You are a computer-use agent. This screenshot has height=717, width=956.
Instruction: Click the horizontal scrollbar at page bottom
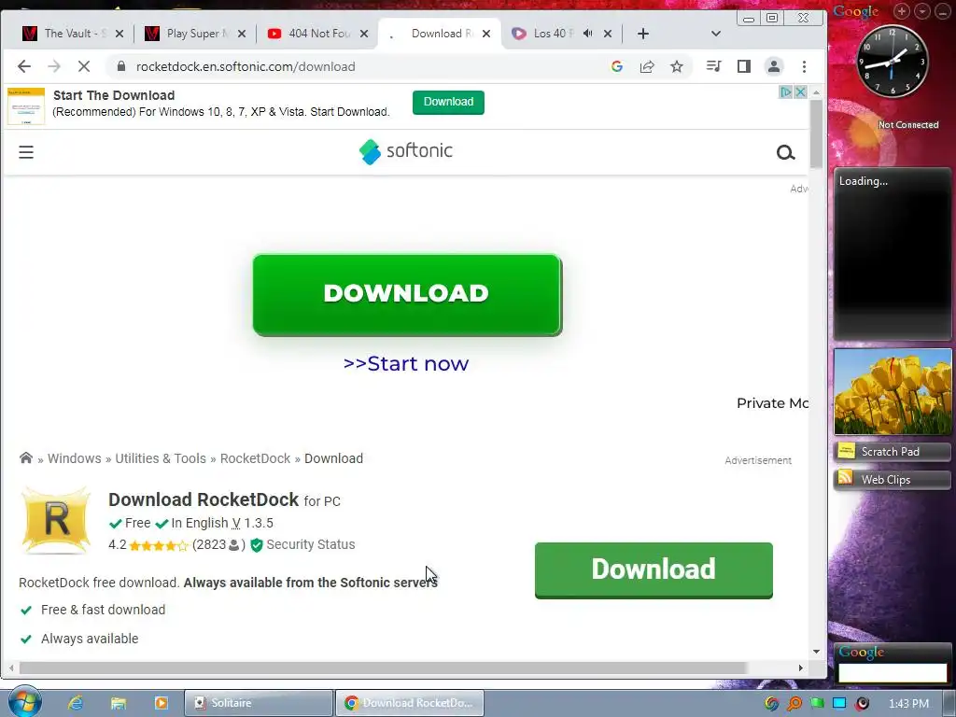(x=383, y=668)
